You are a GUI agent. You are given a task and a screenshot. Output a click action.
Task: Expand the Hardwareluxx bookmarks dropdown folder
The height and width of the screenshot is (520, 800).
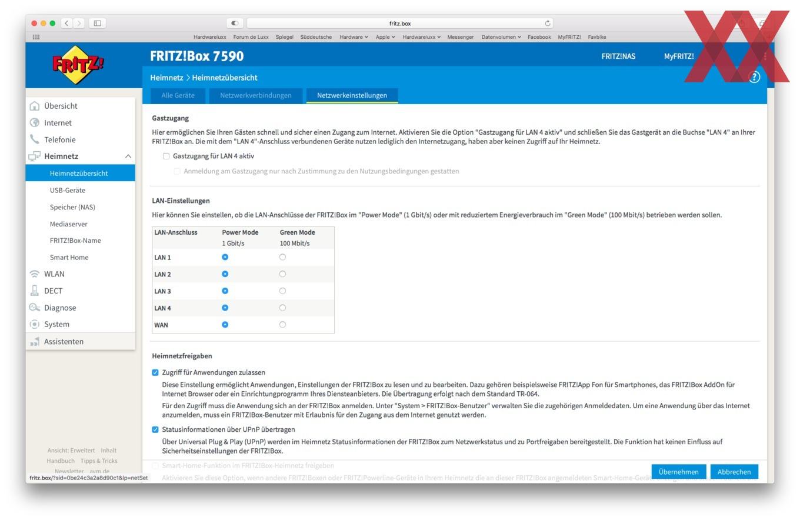pos(421,37)
